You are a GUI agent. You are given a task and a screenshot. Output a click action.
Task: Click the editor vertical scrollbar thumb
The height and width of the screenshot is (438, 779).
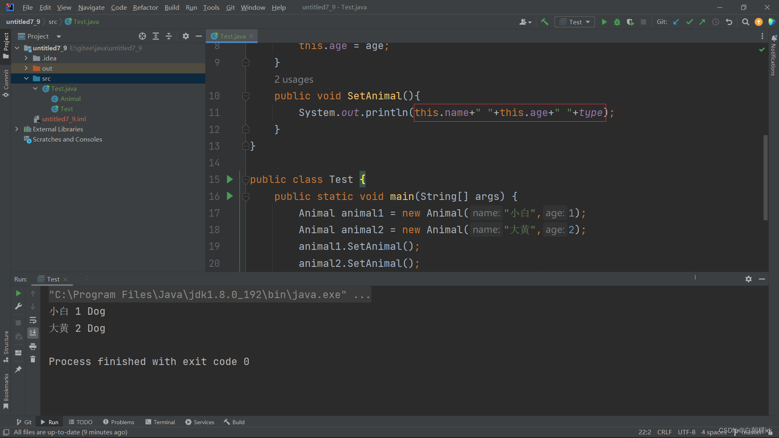point(765,177)
